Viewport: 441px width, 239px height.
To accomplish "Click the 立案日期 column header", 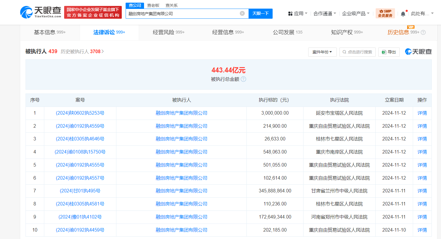I will pyautogui.click(x=394, y=100).
